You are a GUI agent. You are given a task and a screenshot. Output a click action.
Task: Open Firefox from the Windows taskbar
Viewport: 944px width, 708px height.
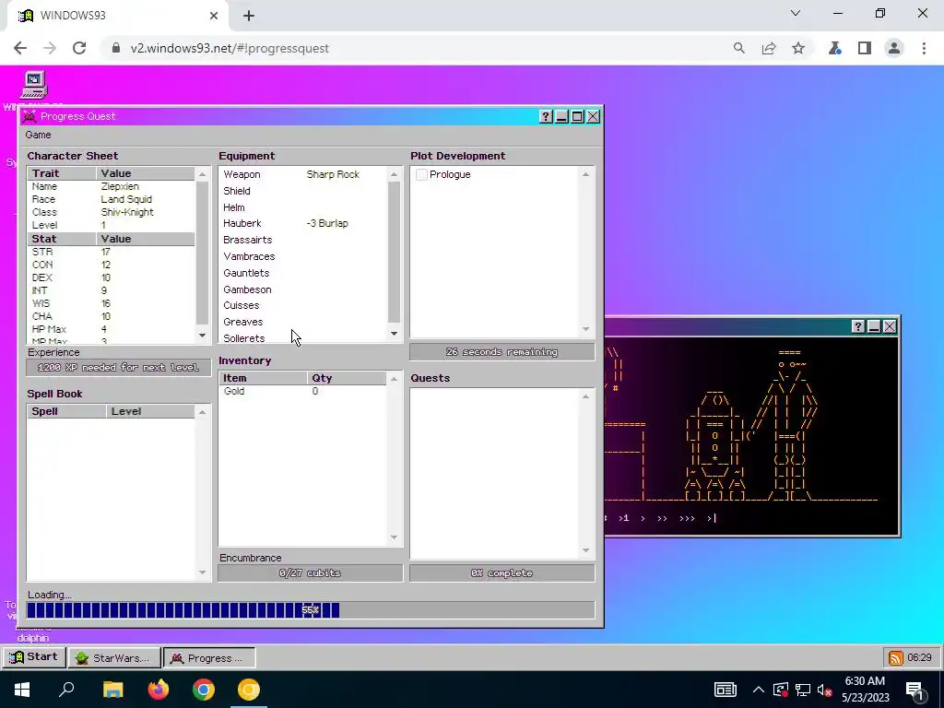(159, 690)
